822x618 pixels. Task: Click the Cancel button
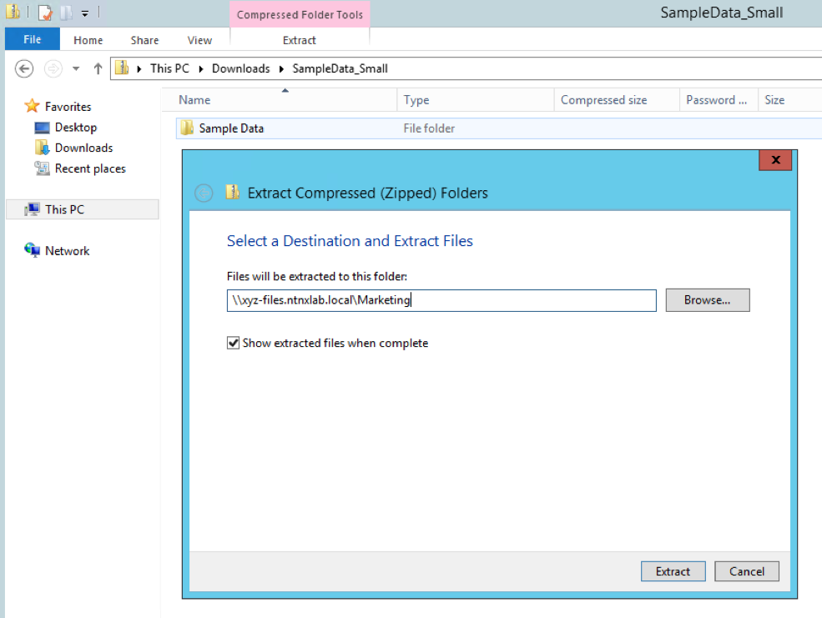(x=747, y=571)
